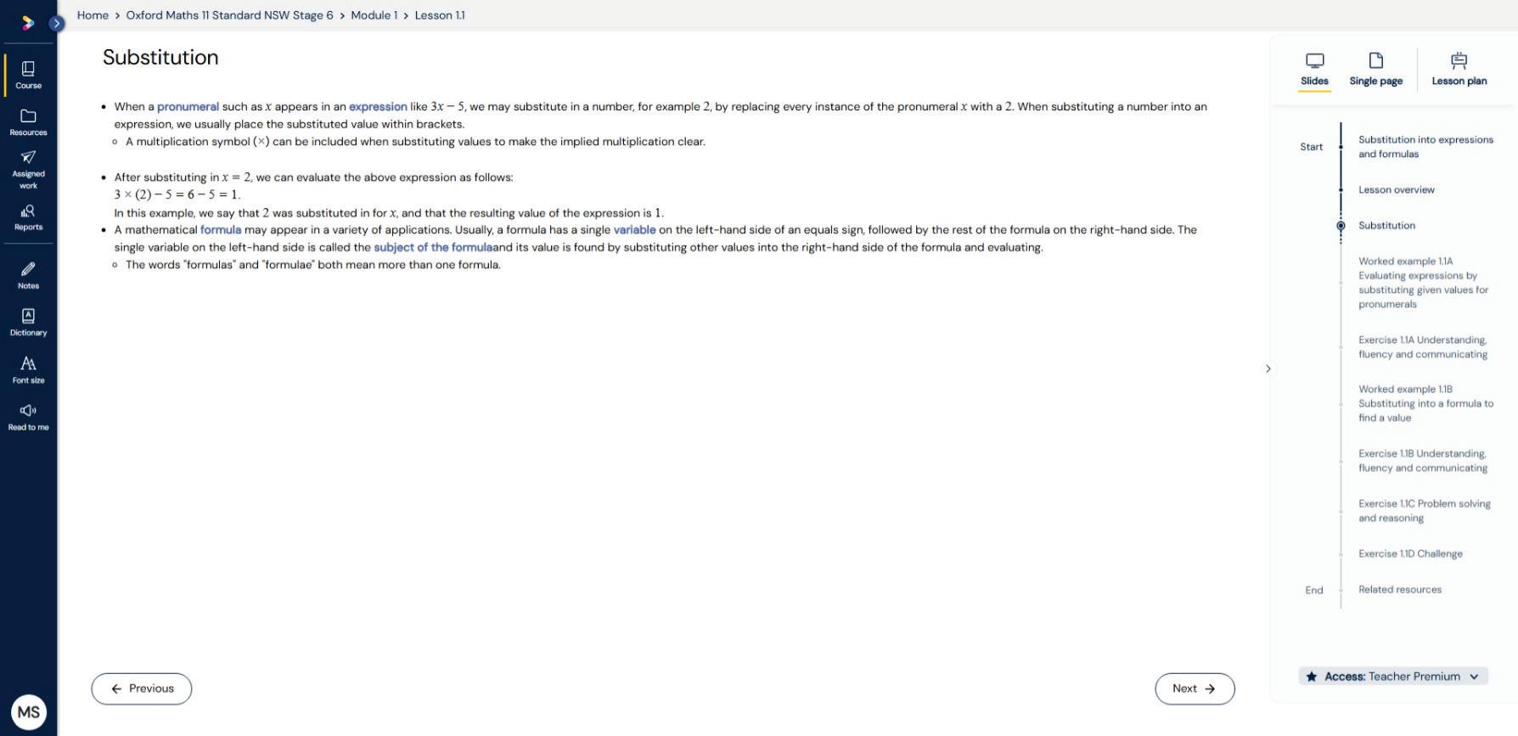Open Worked example 1.1B in the outline
The height and width of the screenshot is (736, 1518).
coord(1425,404)
